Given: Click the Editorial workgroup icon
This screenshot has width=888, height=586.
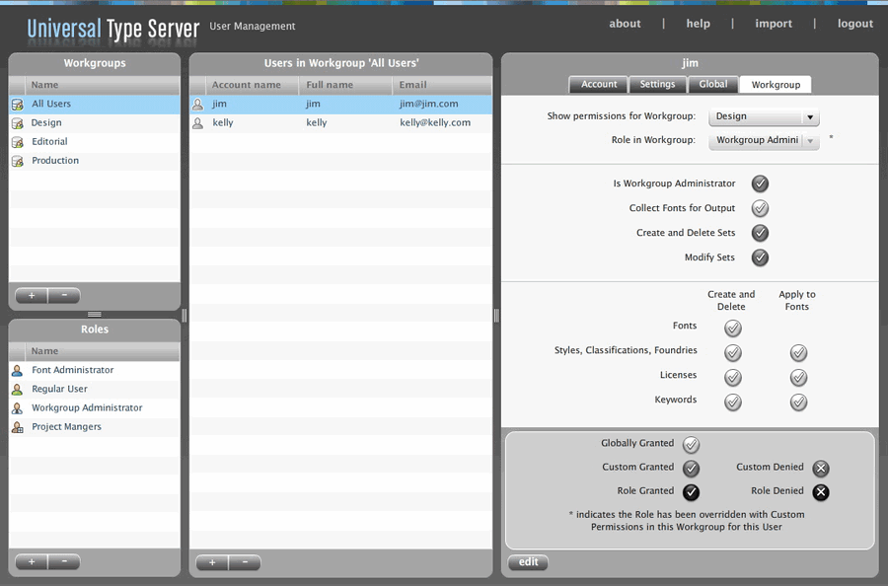Looking at the screenshot, I should [17, 141].
